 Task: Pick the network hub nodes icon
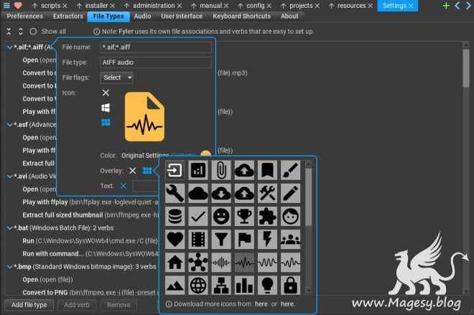pos(198,262)
